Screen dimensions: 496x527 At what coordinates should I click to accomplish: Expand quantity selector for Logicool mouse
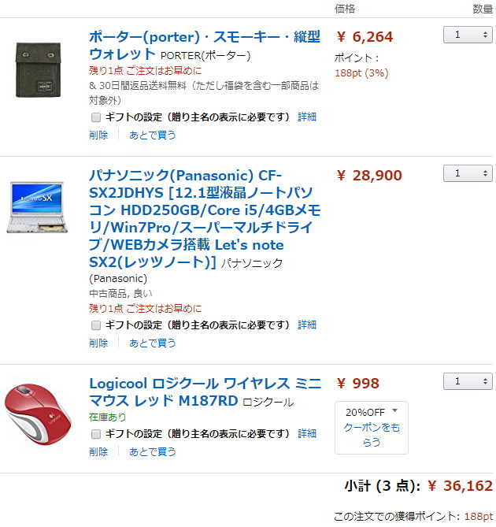click(468, 381)
